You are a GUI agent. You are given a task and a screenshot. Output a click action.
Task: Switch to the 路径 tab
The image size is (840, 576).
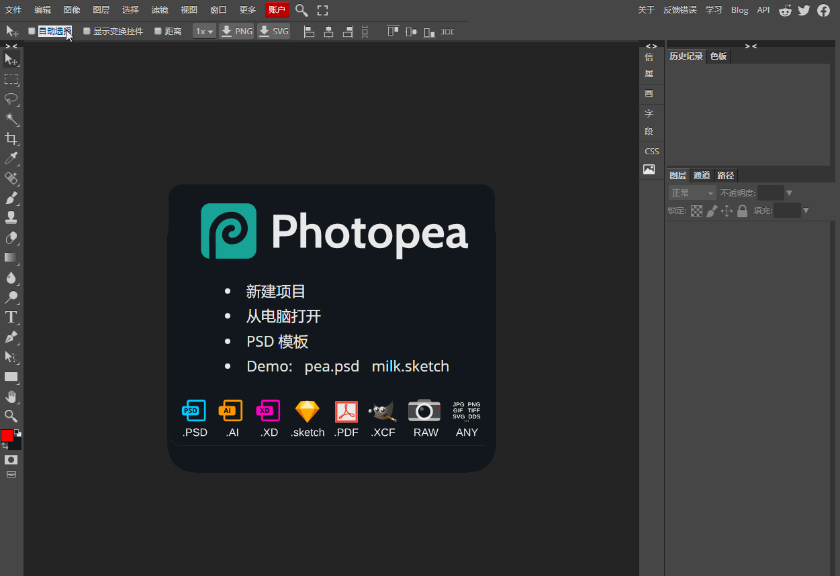point(726,176)
